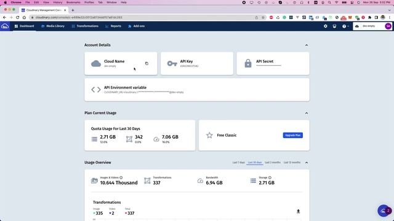Open settings via the gear icon
Viewport: 394px width, 221px height.
[326, 26]
